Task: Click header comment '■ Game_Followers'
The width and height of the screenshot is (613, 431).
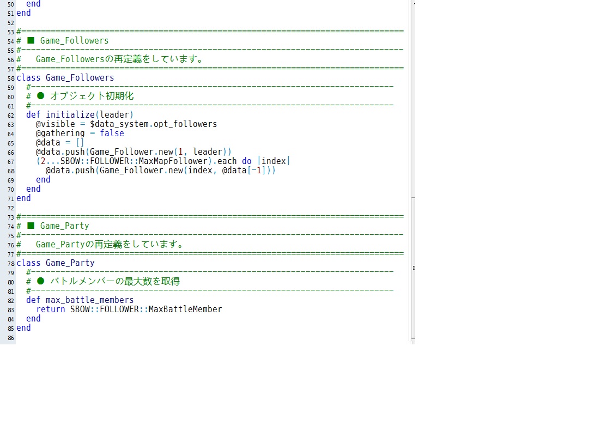Action: coord(68,41)
